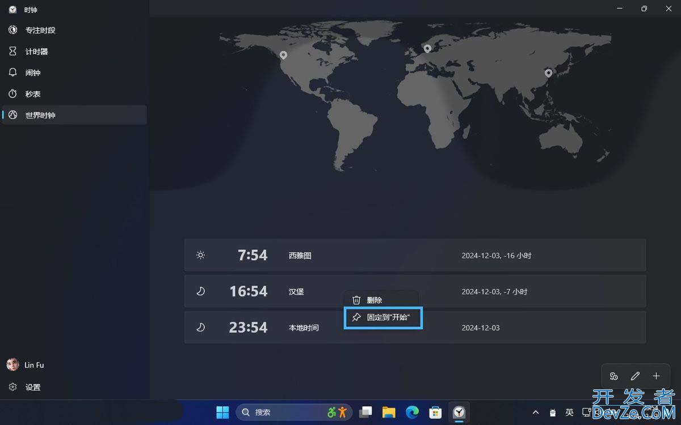The image size is (681, 425).
Task: Open Microsoft Store from the taskbar
Action: tap(435, 412)
